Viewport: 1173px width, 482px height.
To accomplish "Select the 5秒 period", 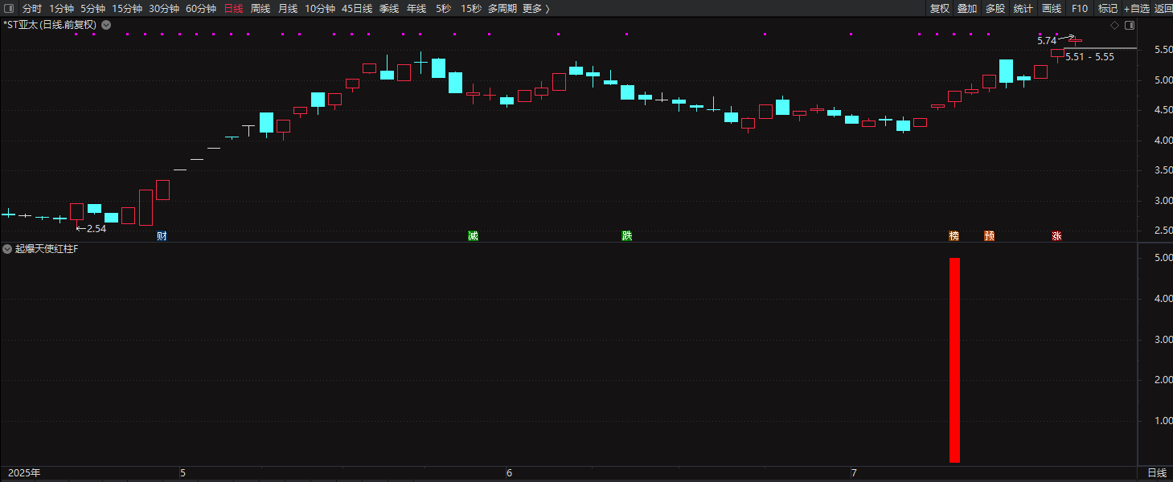I will pyautogui.click(x=444, y=8).
